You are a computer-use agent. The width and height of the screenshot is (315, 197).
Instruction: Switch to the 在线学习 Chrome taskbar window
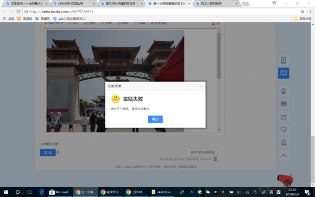(x=111, y=192)
